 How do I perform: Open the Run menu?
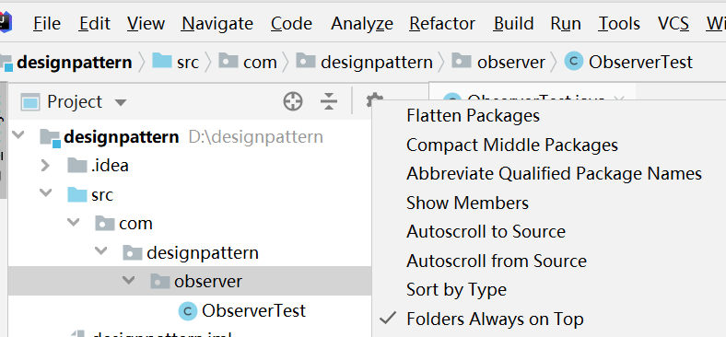(566, 23)
